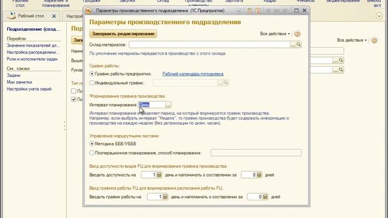Click magnifier in background Вышестоящее field row

click(x=341, y=61)
